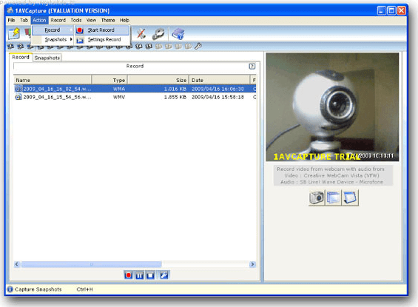Open the View menu

tap(91, 20)
